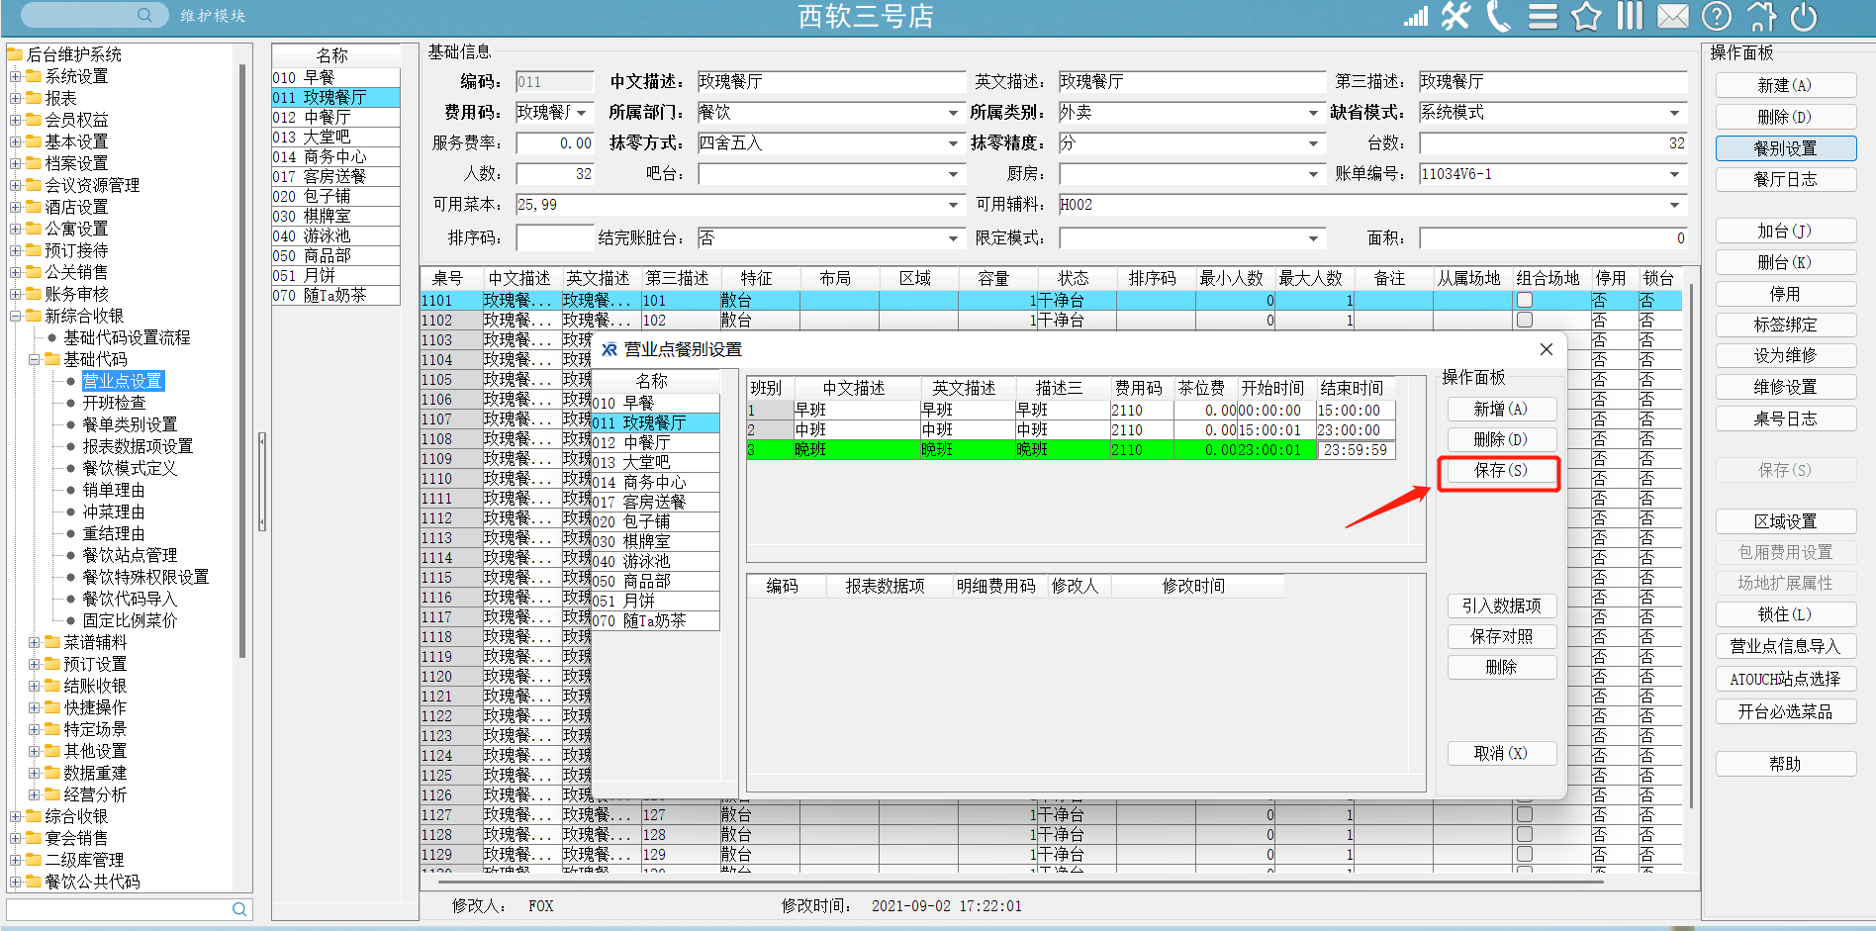The height and width of the screenshot is (931, 1876).
Task: Click 新增(A) in the dialog
Action: coord(1500,409)
